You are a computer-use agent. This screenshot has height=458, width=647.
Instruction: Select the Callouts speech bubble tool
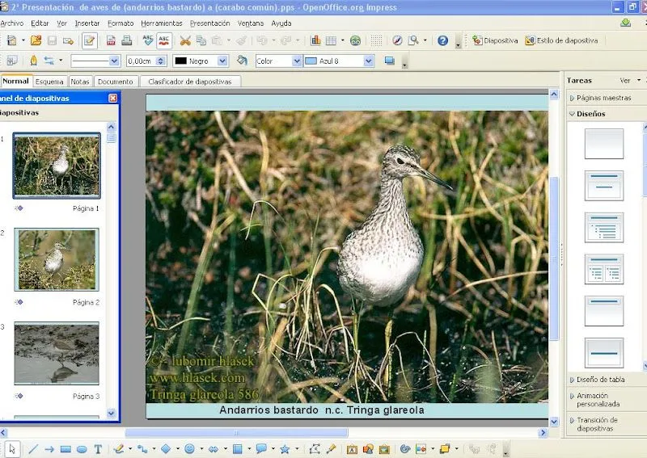coord(260,448)
